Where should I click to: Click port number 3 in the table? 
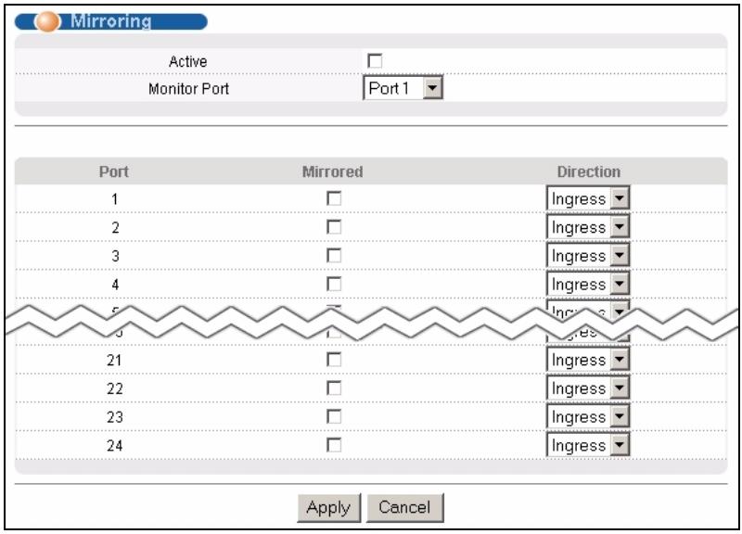click(x=115, y=256)
